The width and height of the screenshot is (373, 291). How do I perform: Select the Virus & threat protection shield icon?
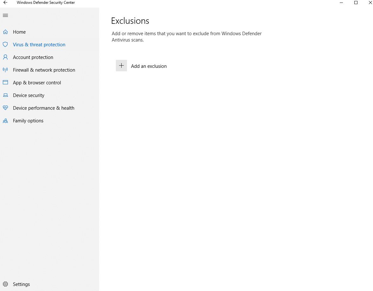(5, 44)
